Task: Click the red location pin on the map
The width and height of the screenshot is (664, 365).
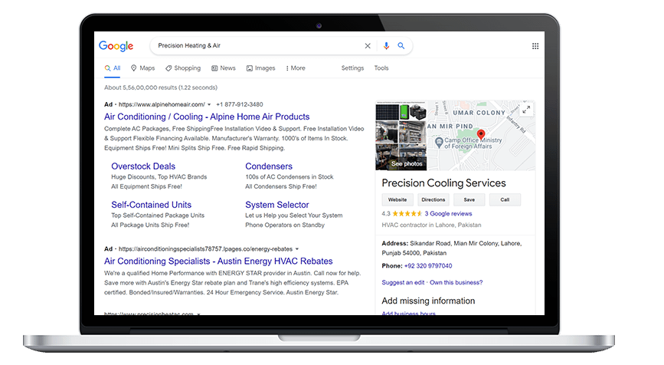Action: [x=481, y=135]
